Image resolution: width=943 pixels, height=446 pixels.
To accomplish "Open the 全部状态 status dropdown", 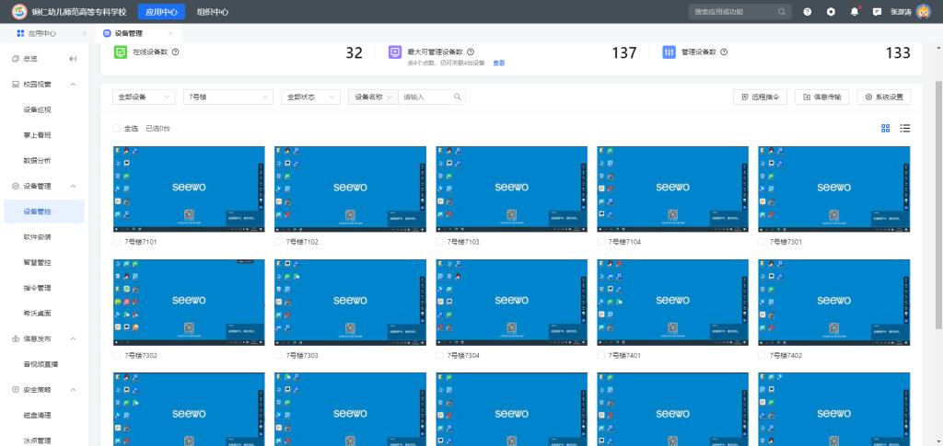I will (312, 97).
